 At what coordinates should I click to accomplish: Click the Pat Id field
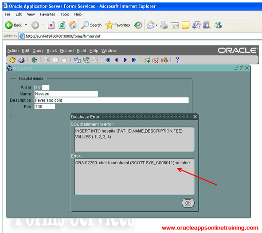[x=42, y=87]
